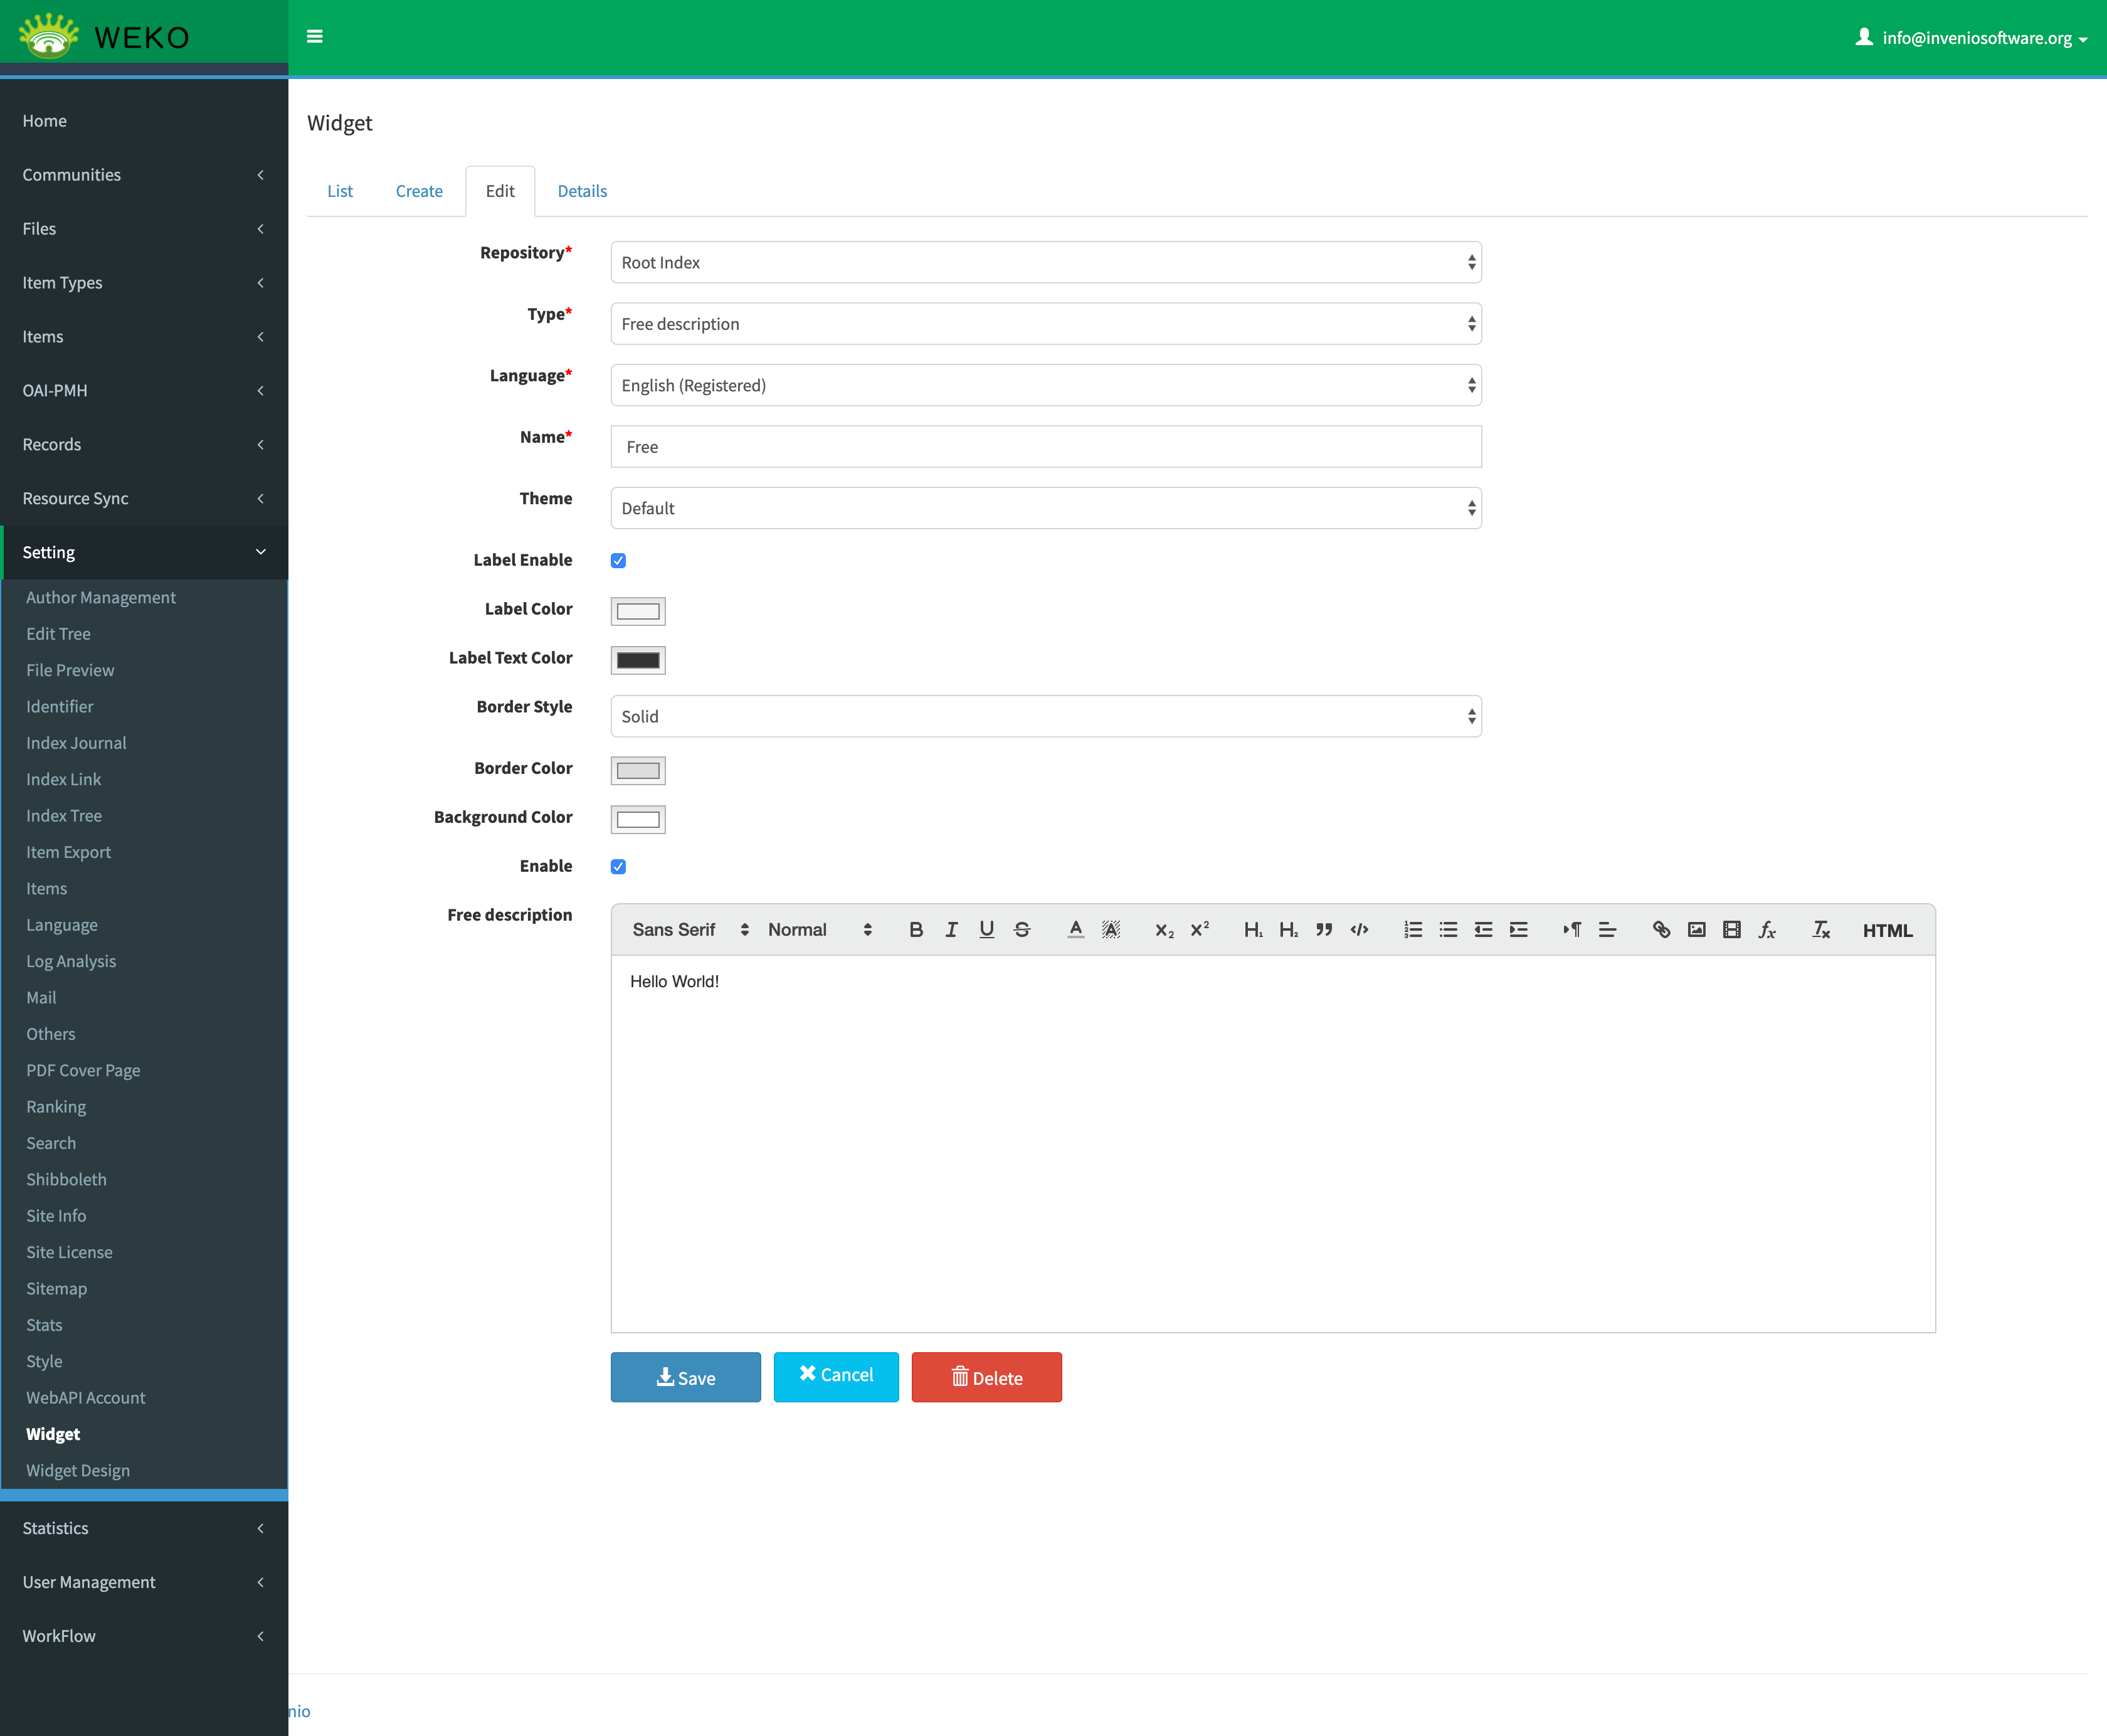
Task: Click the underline icon in editor
Action: coord(986,930)
